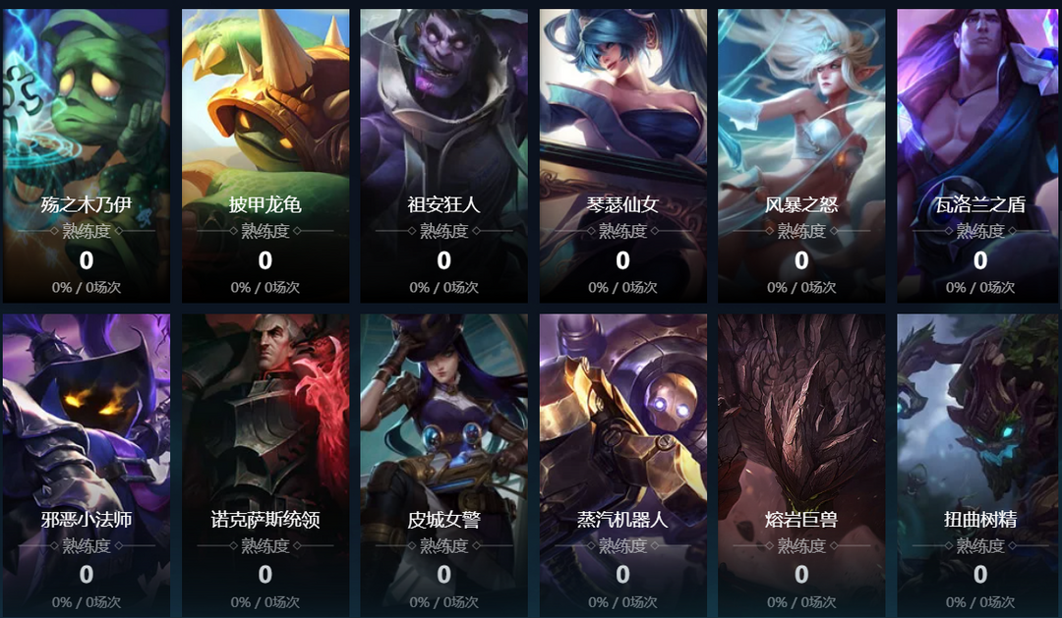Open the 披甲龙龟 champion card

265,155
